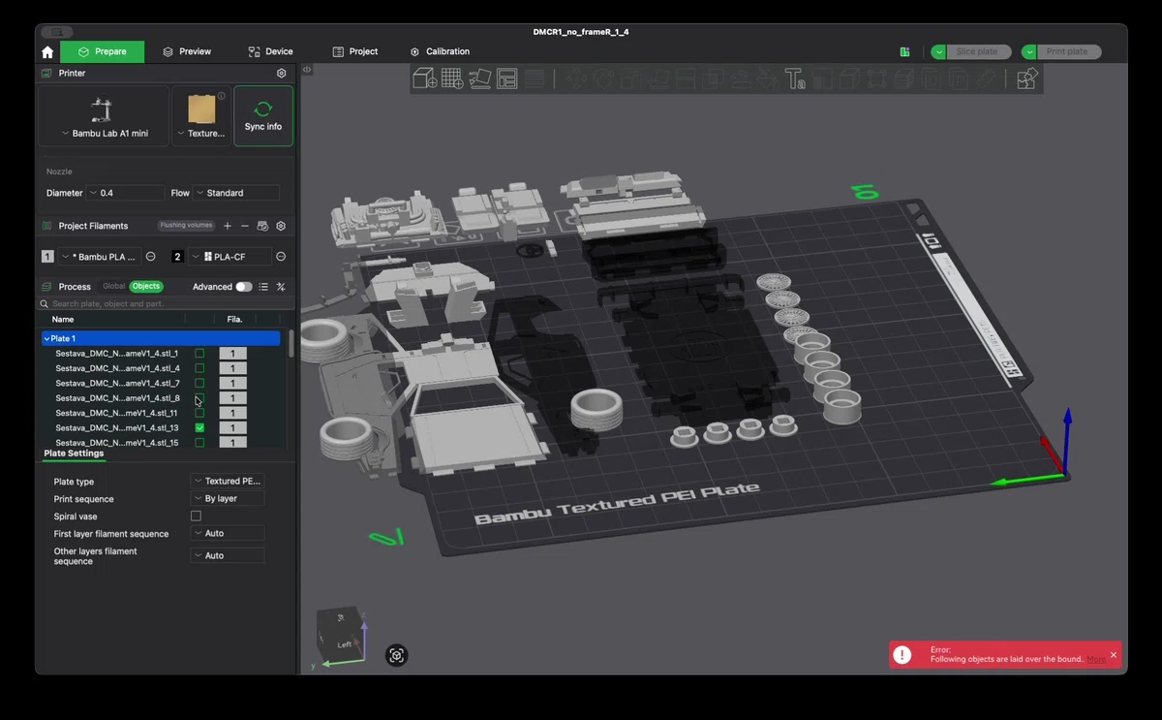Open the nozzle Diameter dropdown
Viewport: 1162px width, 720px height.
(125, 193)
